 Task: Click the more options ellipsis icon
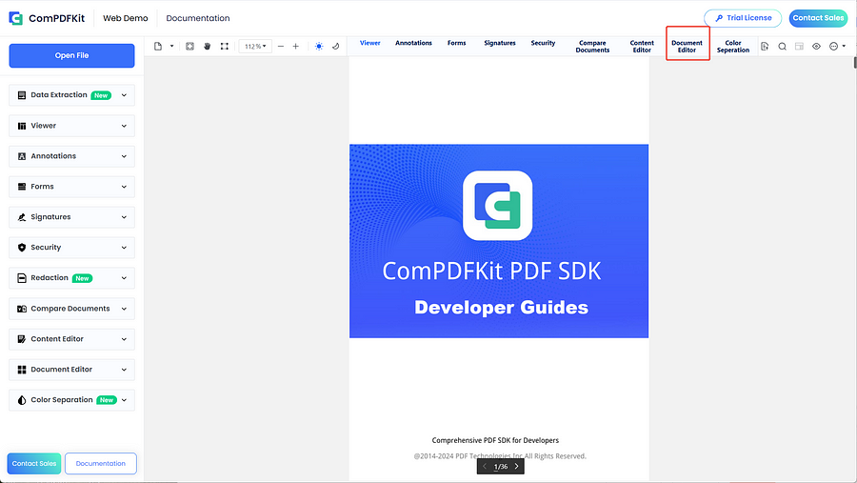point(833,47)
